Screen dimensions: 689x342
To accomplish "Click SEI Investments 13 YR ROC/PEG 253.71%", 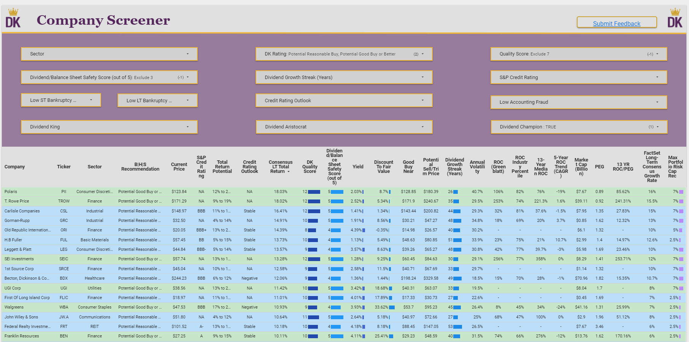I will click(x=623, y=259).
